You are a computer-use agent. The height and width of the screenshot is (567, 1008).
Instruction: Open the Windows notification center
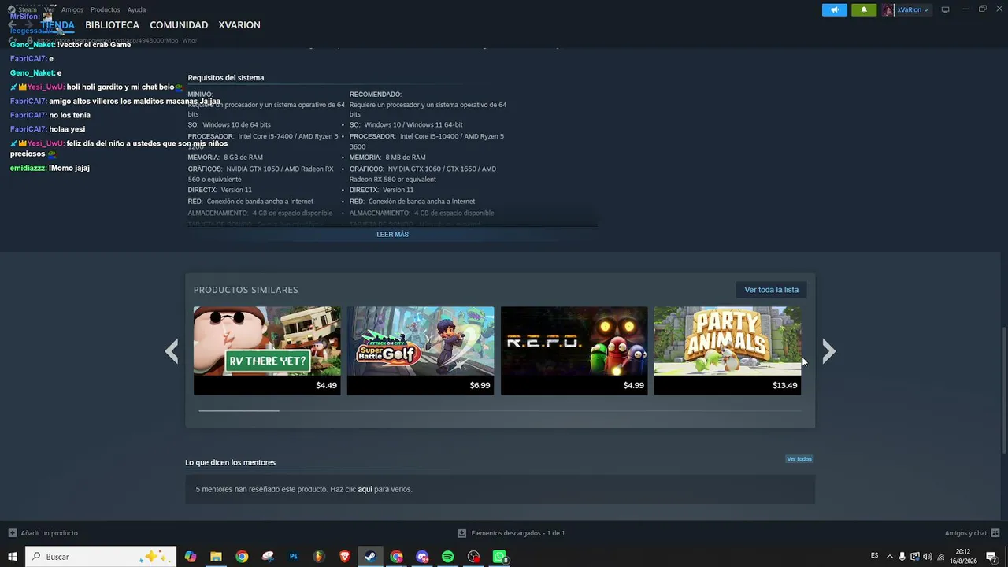(992, 557)
